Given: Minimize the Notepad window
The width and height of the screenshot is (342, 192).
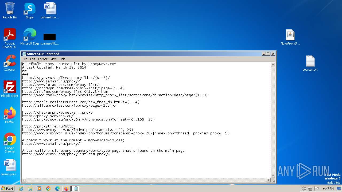Looking at the screenshot, I should tap(264, 54).
